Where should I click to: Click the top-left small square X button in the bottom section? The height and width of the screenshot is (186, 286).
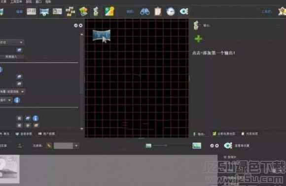coord(19,118)
